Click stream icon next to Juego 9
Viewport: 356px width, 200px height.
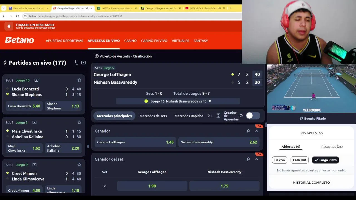(x=34, y=165)
